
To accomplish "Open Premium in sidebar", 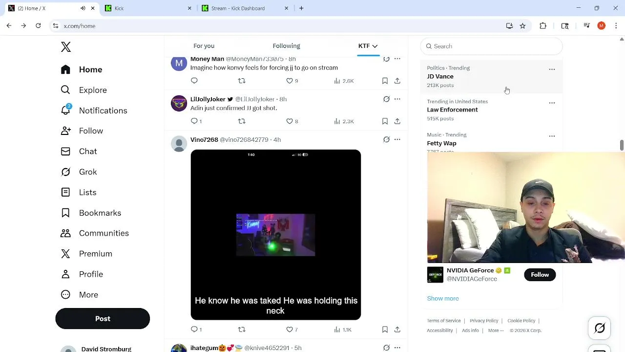I will [x=86, y=254].
